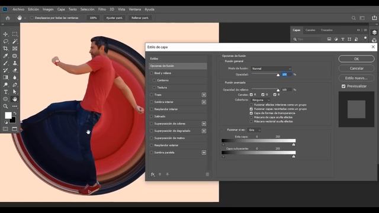Open the search magnifier in options bar
The width and height of the screenshot is (379, 213).
(x=354, y=18)
